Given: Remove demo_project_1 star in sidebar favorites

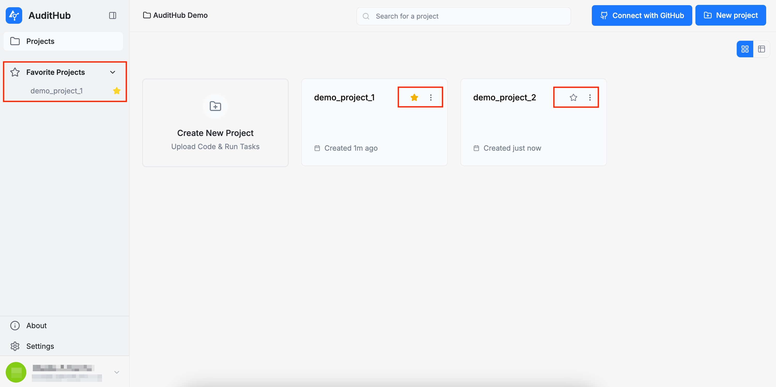Looking at the screenshot, I should click(117, 91).
